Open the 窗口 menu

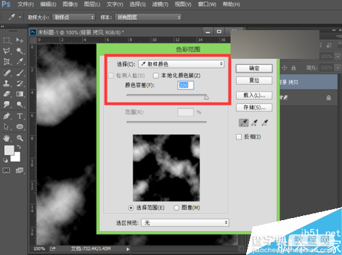(x=207, y=4)
